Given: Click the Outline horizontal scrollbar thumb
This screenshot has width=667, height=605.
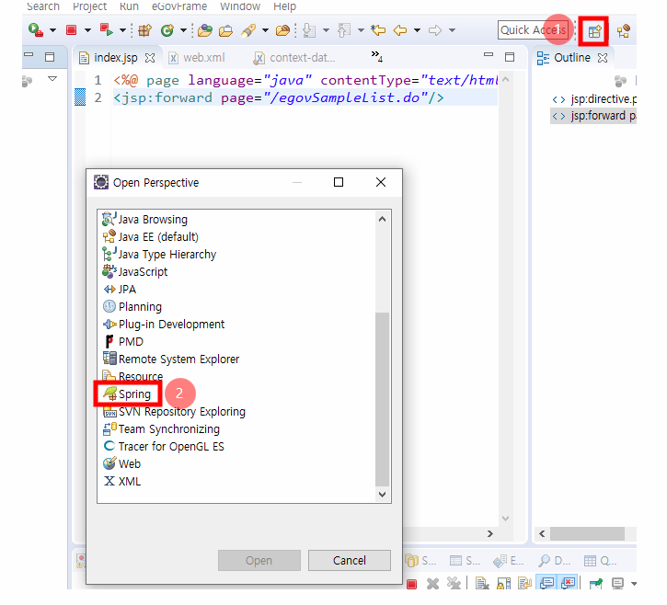Looking at the screenshot, I should [588, 533].
